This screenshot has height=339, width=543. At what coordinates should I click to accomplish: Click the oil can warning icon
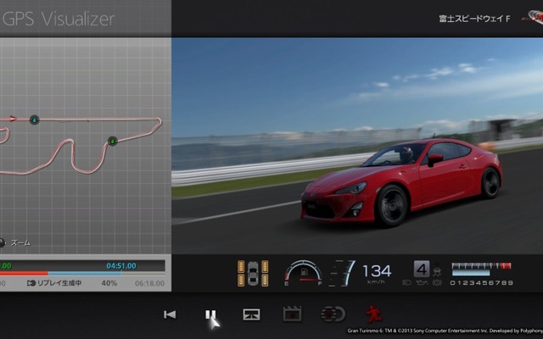(423, 282)
